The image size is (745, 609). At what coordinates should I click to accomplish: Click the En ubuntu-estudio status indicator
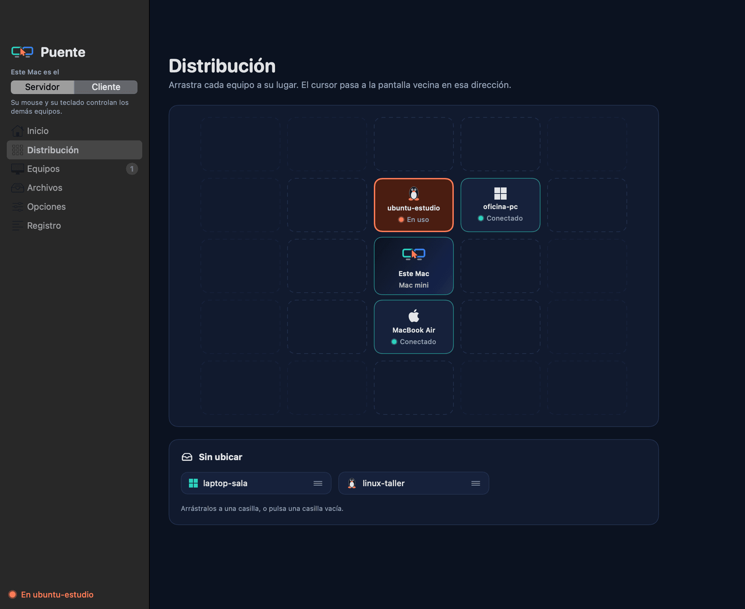coord(51,594)
